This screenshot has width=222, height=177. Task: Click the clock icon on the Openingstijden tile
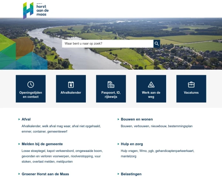tap(31, 84)
